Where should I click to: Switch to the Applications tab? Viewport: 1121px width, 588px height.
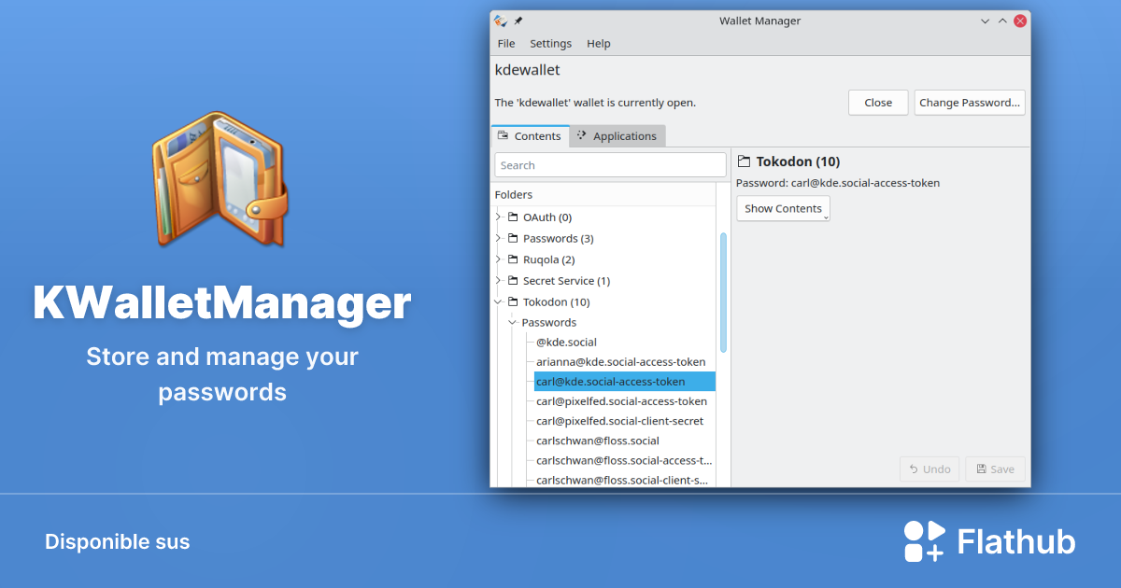coord(624,135)
